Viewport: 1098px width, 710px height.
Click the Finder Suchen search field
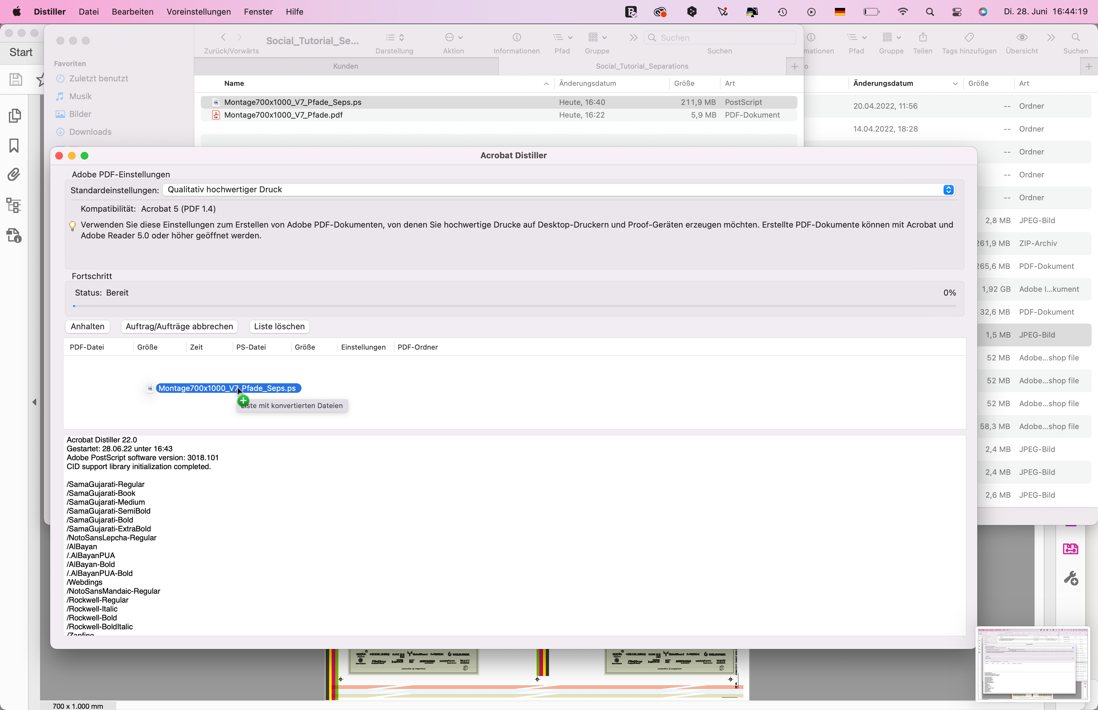tap(720, 38)
